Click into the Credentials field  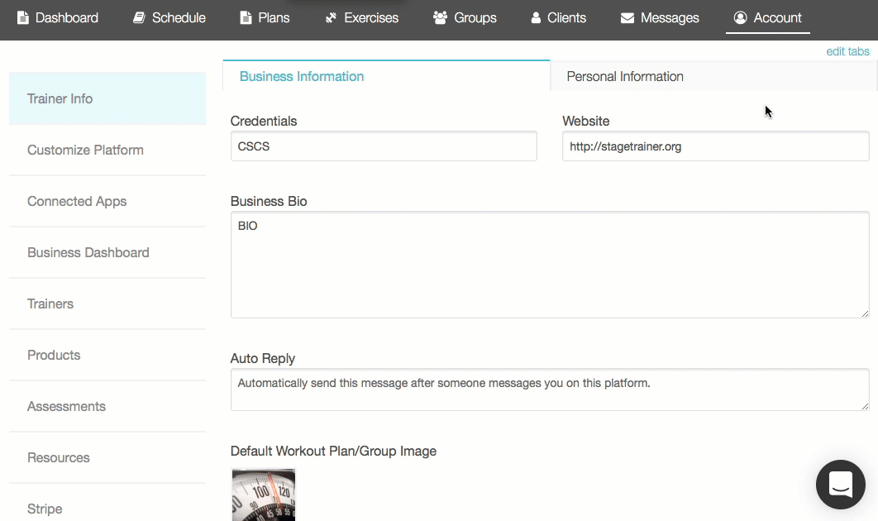384,146
